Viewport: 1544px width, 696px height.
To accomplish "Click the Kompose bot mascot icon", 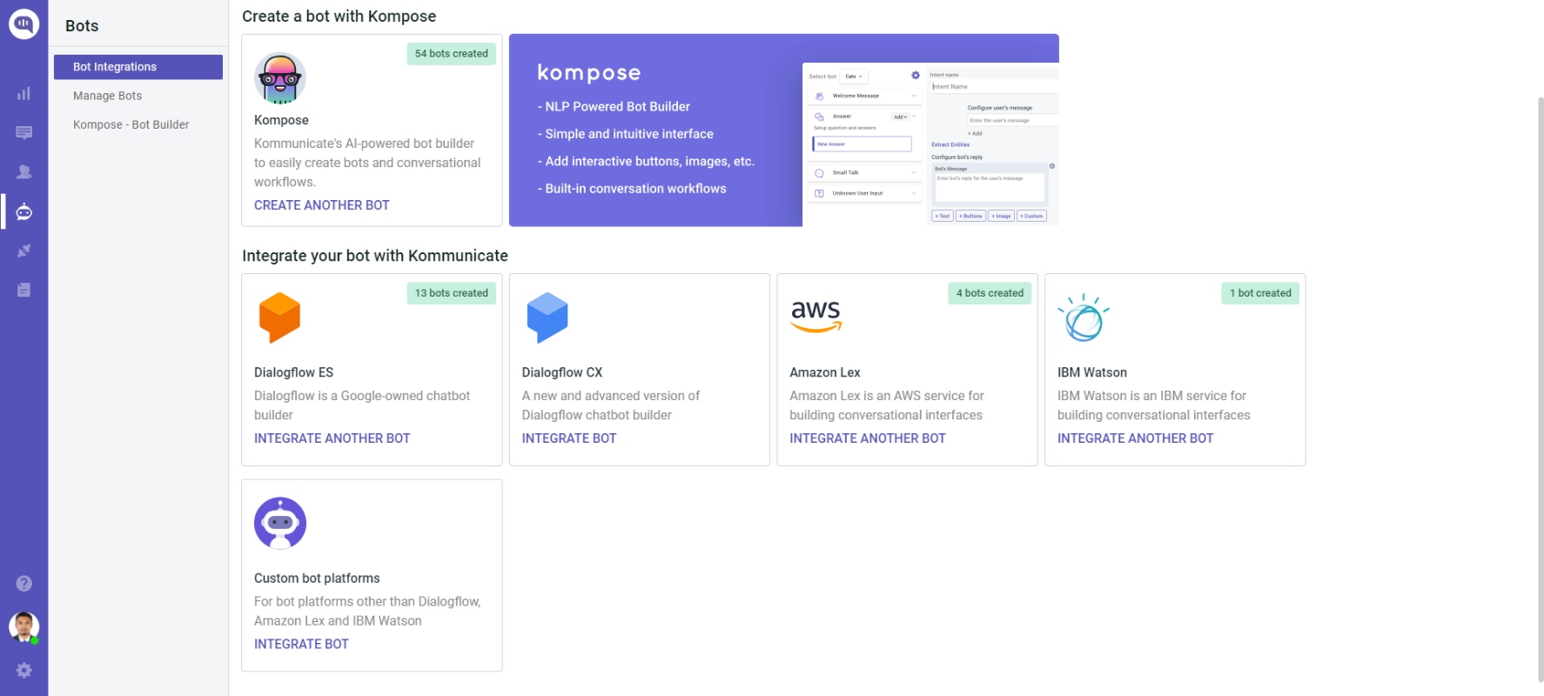I will (280, 78).
